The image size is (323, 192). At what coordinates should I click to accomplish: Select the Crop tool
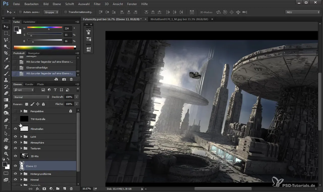tap(6, 53)
